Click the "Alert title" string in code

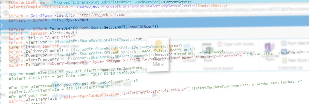[60, 37]
